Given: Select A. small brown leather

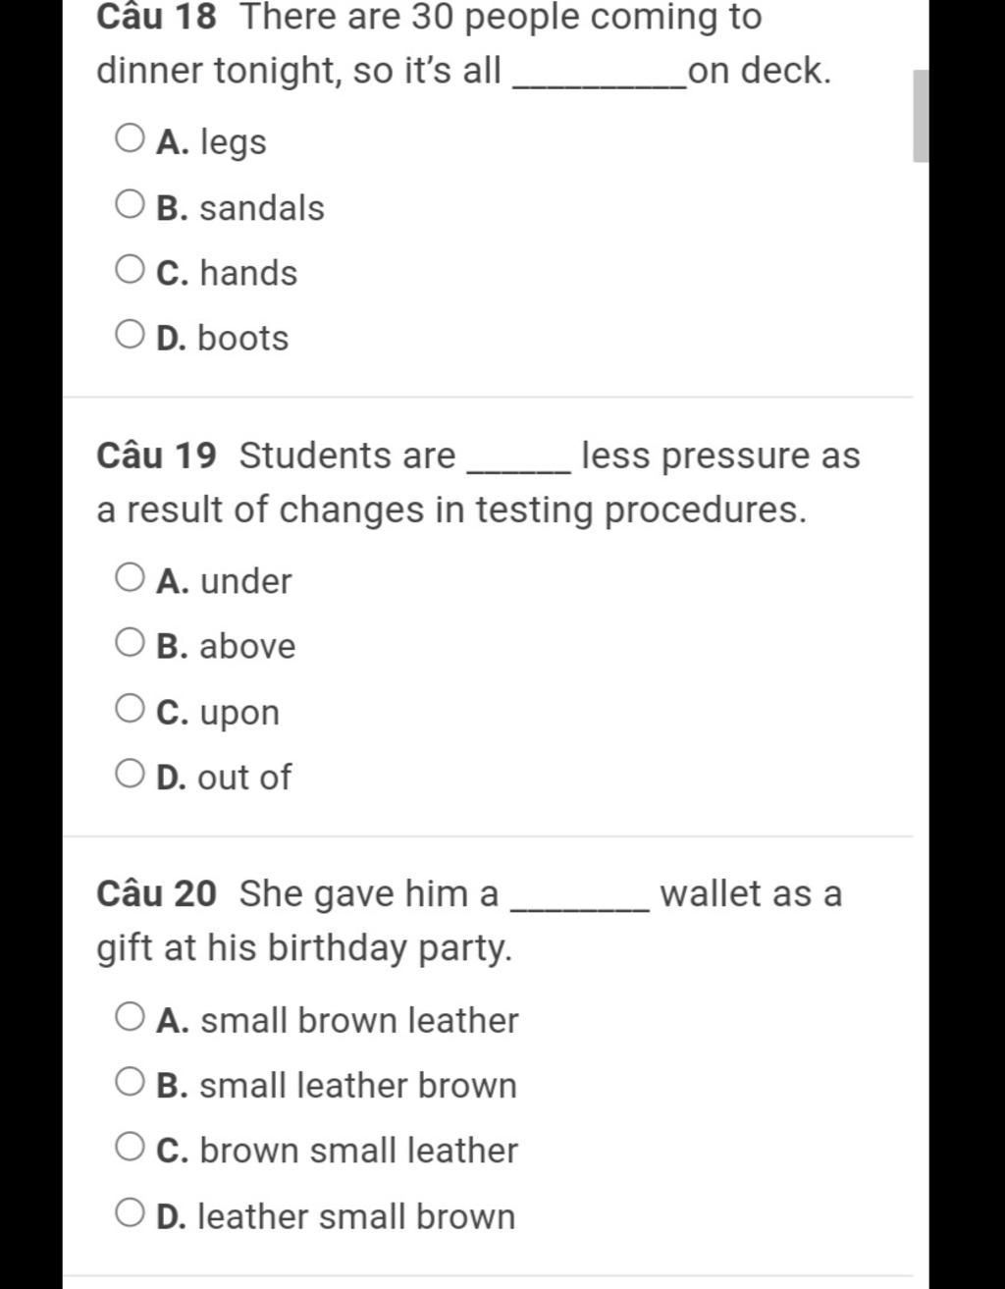Looking at the screenshot, I should pos(130,1017).
